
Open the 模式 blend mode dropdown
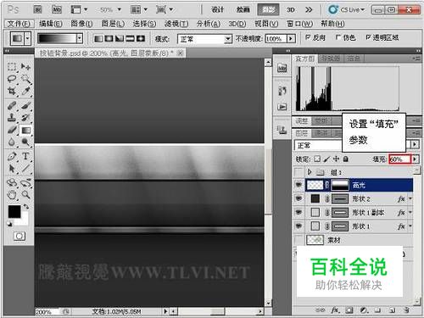228,39
